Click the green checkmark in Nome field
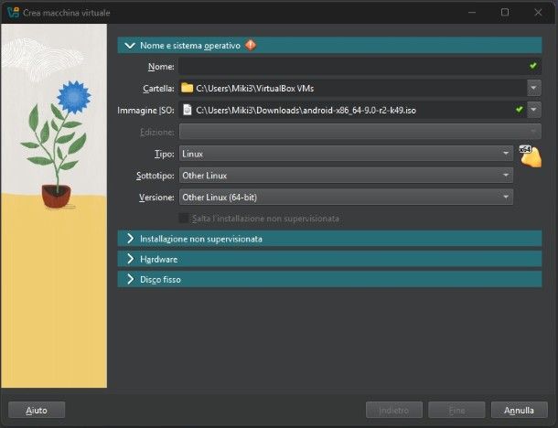The height and width of the screenshot is (428, 558). click(x=532, y=66)
